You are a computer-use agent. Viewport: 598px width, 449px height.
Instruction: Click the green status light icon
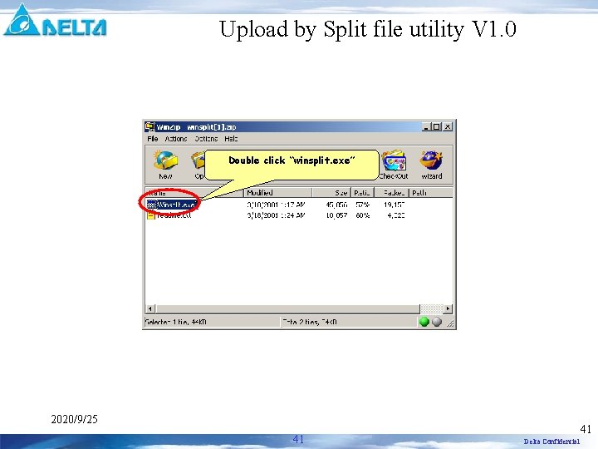(x=424, y=322)
